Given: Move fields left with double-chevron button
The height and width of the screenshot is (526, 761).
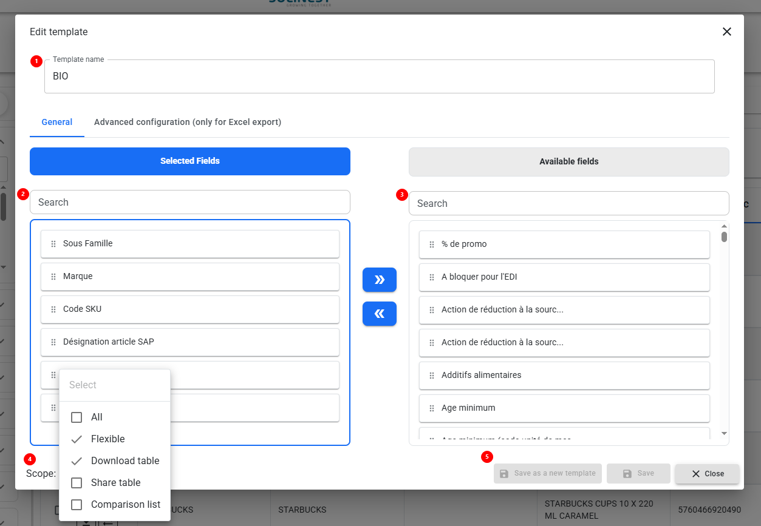Looking at the screenshot, I should coord(379,314).
